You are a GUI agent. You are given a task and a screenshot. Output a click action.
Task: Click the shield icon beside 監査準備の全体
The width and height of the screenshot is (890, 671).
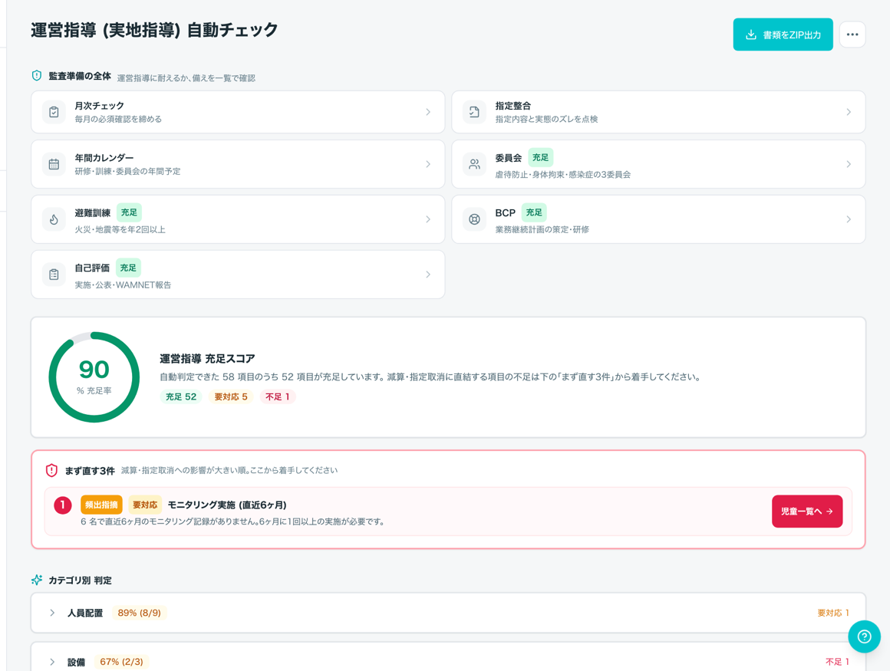[x=37, y=75]
